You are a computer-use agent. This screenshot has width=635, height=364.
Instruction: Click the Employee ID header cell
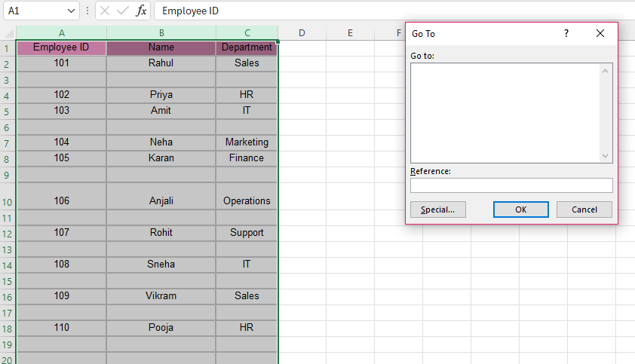(x=61, y=47)
